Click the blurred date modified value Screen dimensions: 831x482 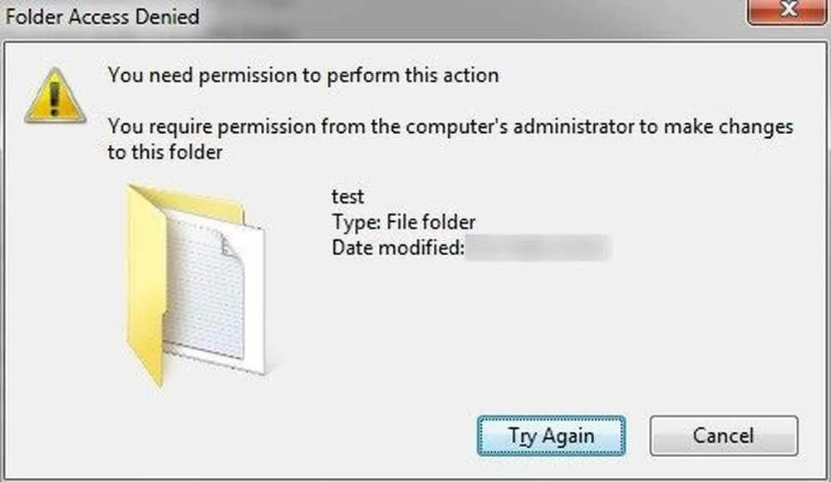click(x=538, y=248)
